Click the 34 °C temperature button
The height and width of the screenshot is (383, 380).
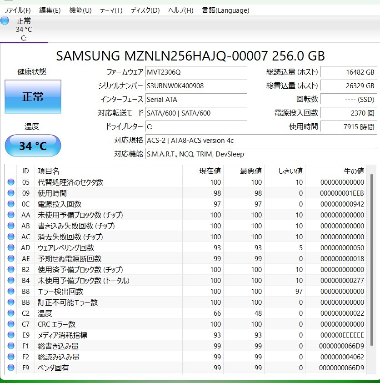33,146
